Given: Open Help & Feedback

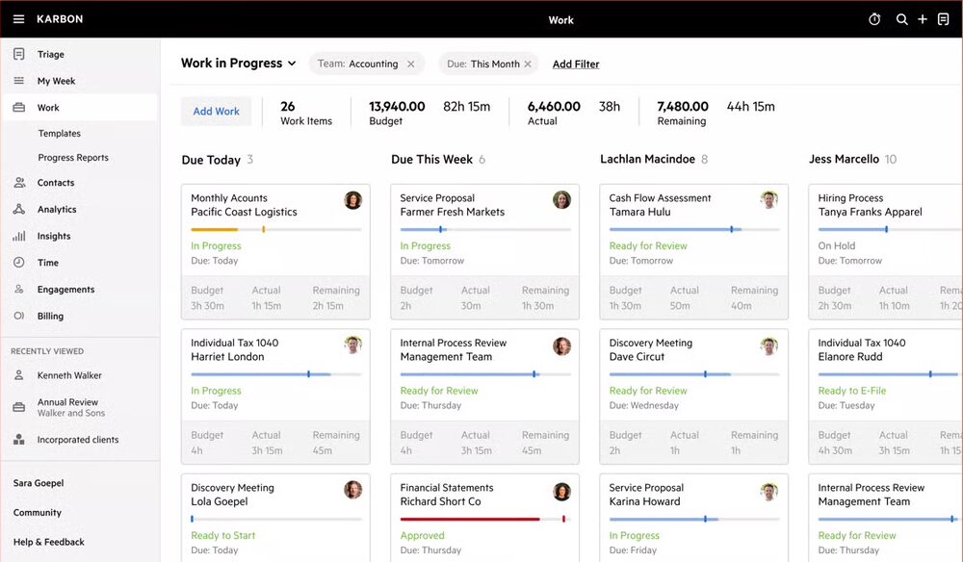Looking at the screenshot, I should pos(49,542).
